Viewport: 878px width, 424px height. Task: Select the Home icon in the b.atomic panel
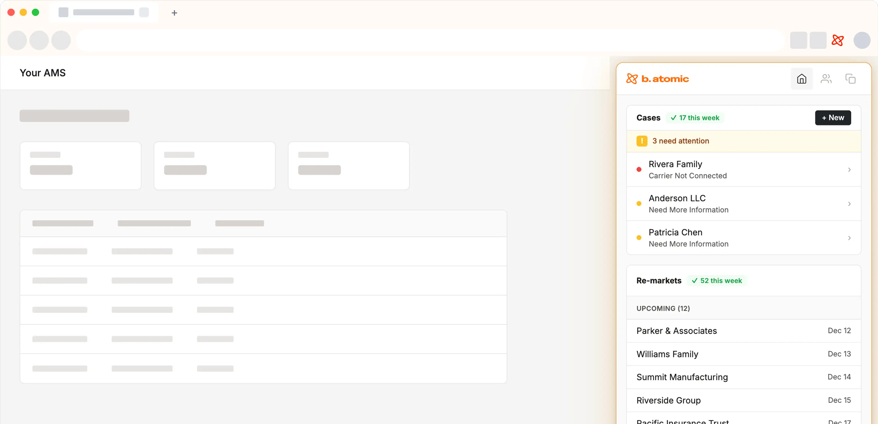pos(802,78)
